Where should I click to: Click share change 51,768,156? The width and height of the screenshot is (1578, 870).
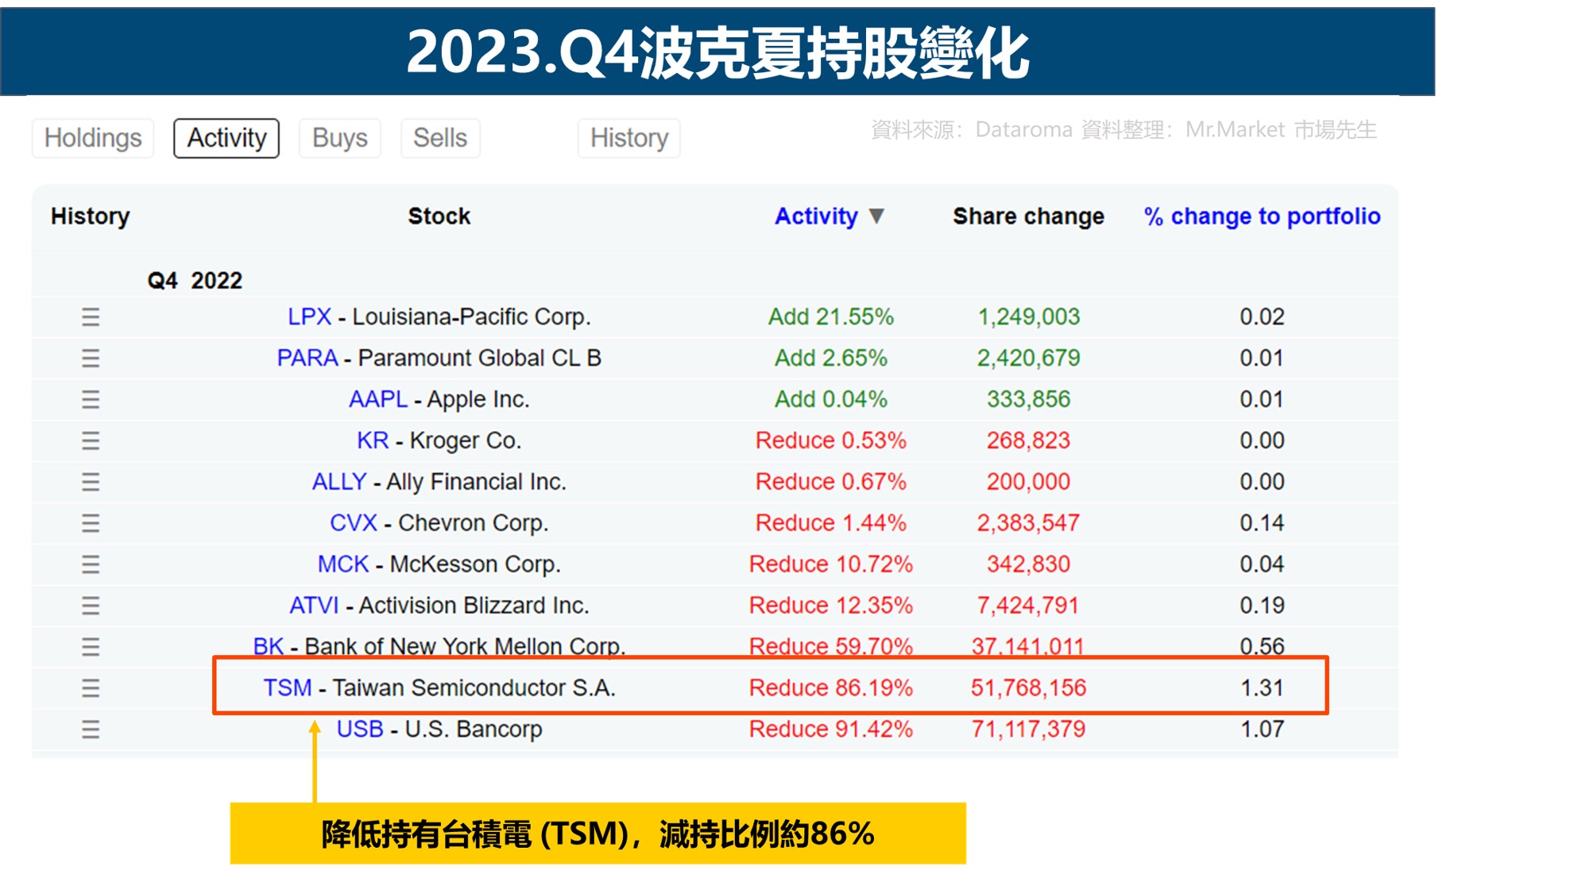[x=1028, y=687]
